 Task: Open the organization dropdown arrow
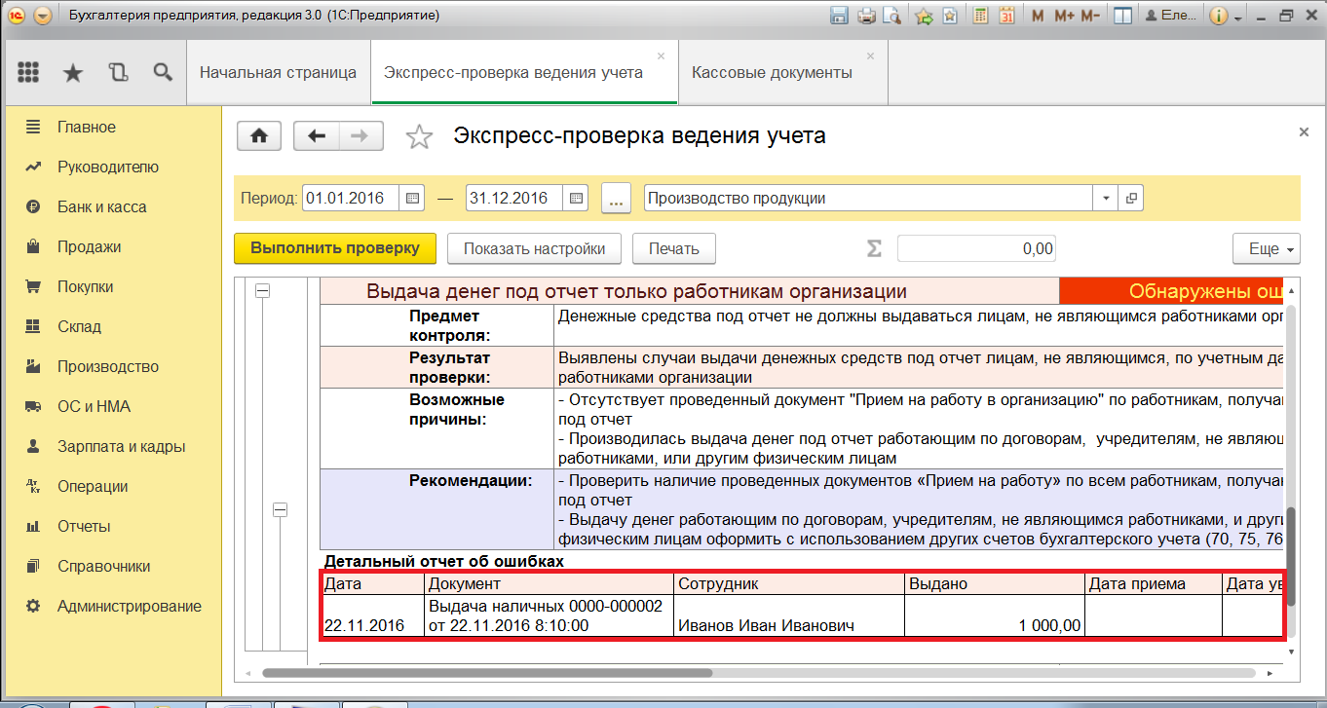[x=1106, y=198]
